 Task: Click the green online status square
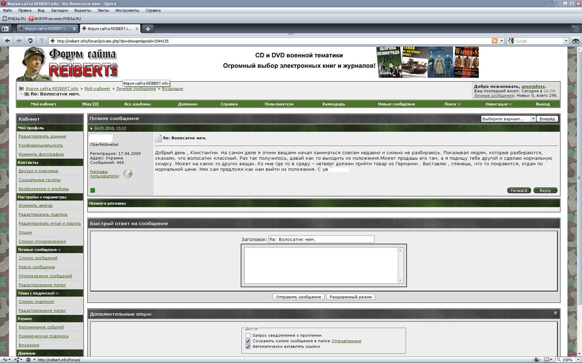92,190
